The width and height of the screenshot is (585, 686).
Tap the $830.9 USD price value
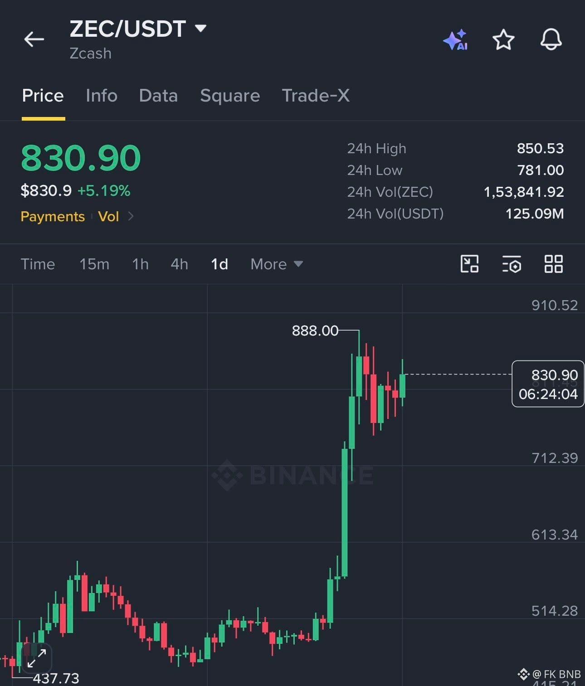pos(46,190)
